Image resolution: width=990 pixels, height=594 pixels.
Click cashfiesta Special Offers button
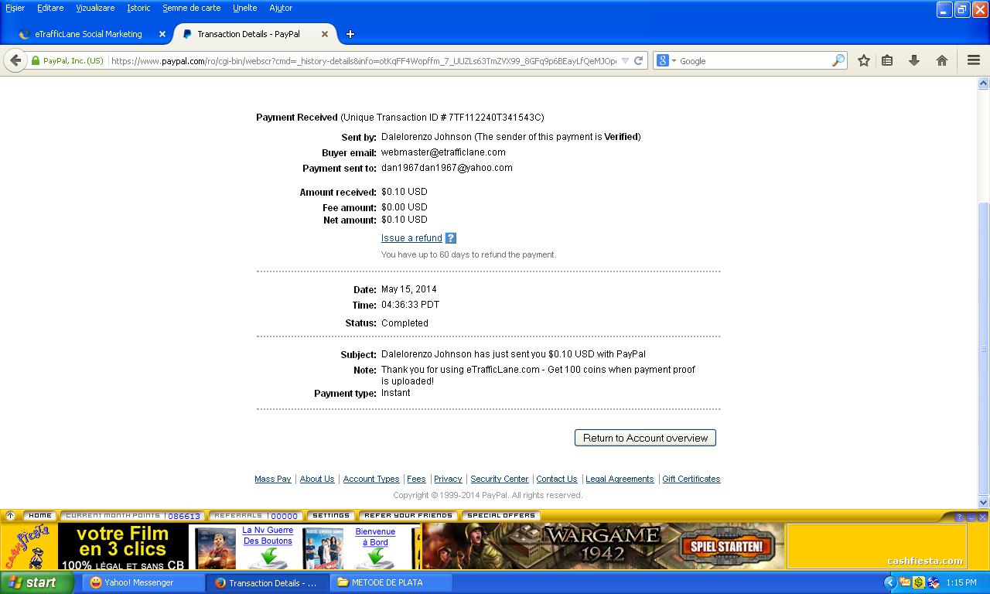click(501, 516)
